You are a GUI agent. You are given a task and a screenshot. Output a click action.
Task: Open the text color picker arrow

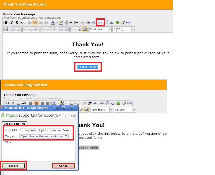pyautogui.click(x=57, y=22)
